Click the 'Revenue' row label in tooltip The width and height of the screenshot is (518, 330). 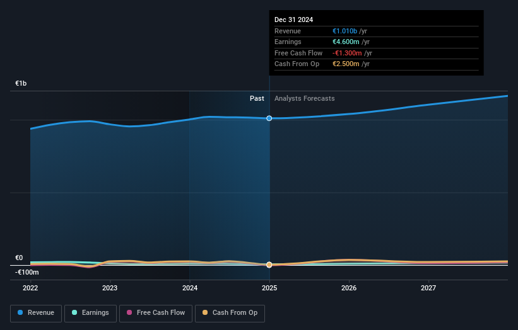pos(288,31)
